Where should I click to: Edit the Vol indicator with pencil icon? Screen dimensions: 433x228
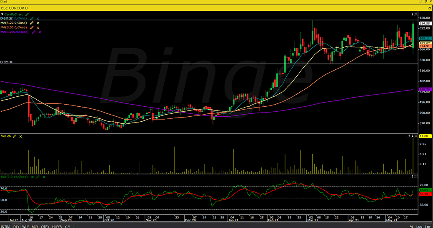pyautogui.click(x=15, y=136)
